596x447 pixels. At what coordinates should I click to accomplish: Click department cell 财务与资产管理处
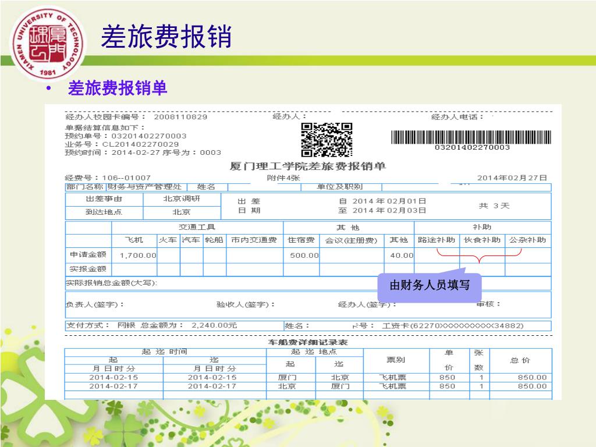147,187
